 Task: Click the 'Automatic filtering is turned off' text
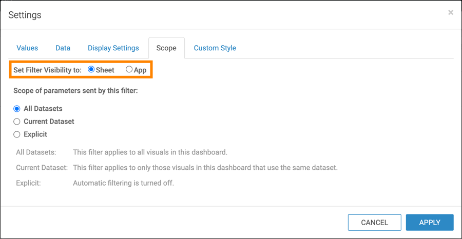coord(123,183)
